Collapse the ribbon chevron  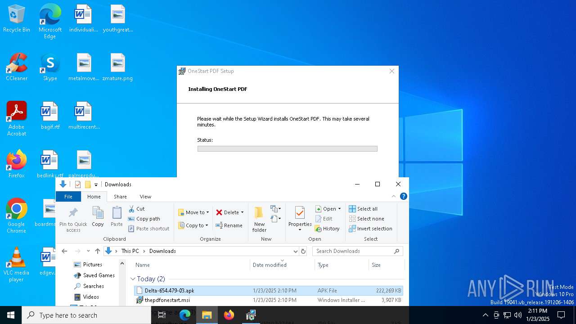click(394, 196)
